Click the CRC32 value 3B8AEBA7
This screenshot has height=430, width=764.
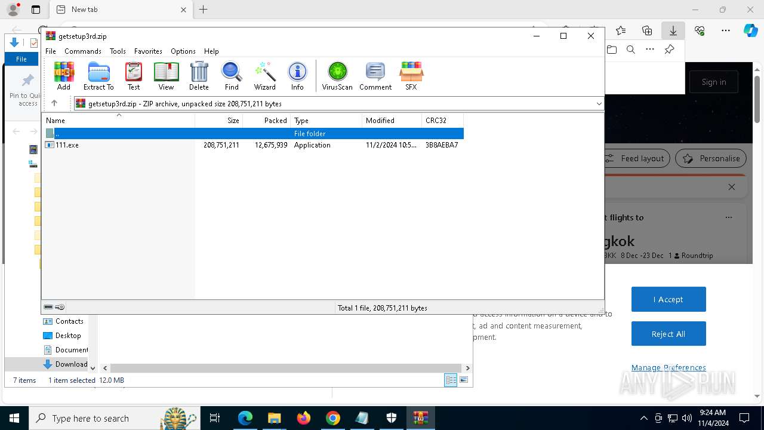tap(442, 145)
